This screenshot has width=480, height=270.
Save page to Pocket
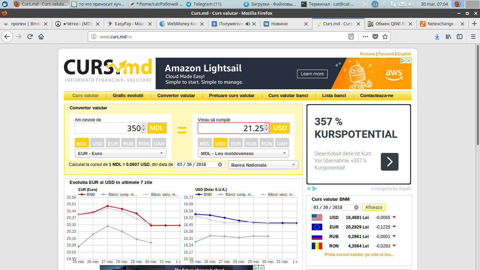tap(375, 37)
